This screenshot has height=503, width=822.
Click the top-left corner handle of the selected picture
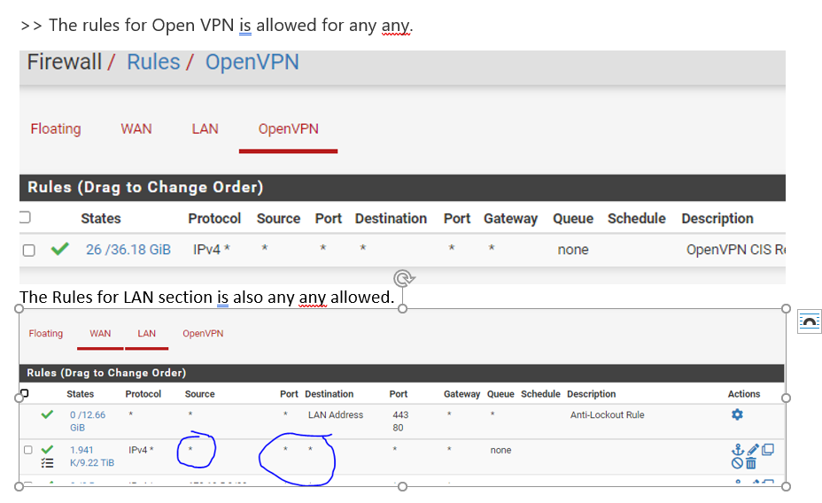pos(19,308)
